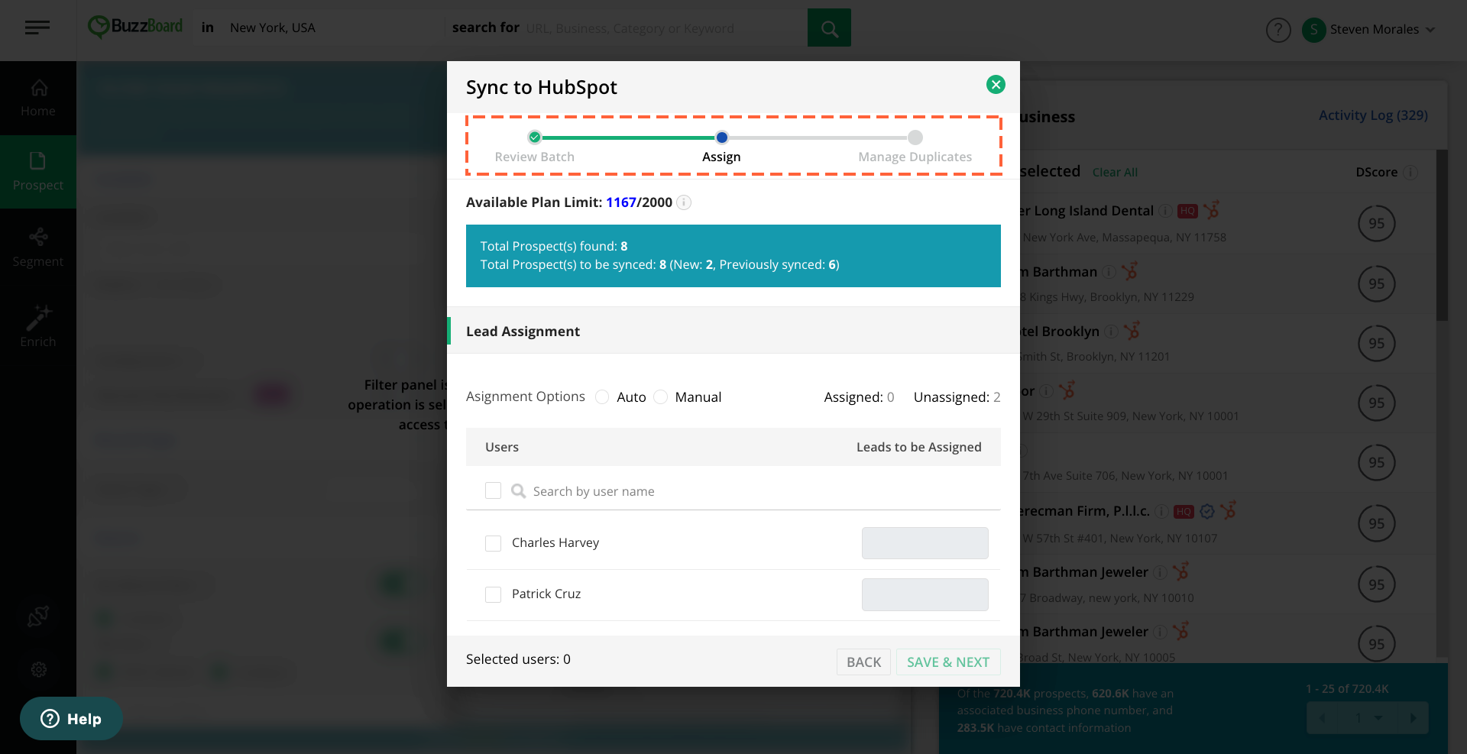The width and height of the screenshot is (1467, 754).
Task: Click info icon on Long Island Dental row
Action: [x=1165, y=211]
